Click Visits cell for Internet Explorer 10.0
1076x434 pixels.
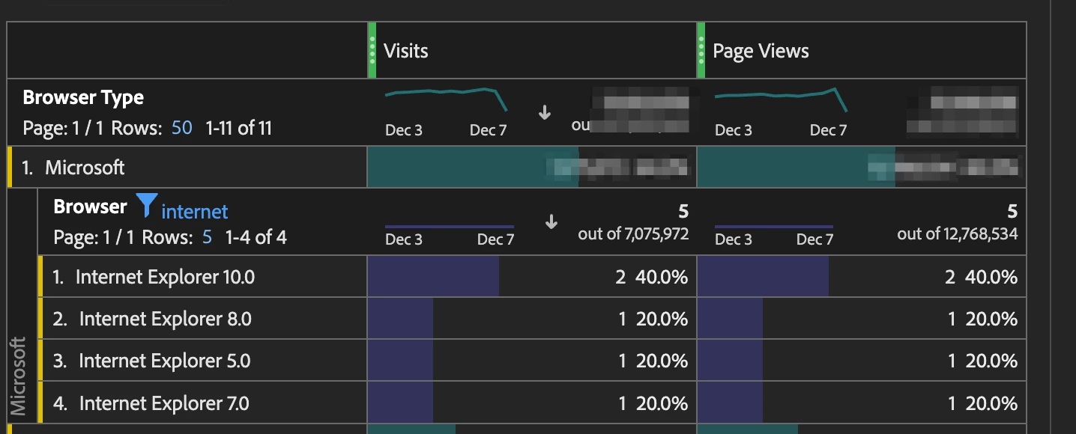[532, 277]
